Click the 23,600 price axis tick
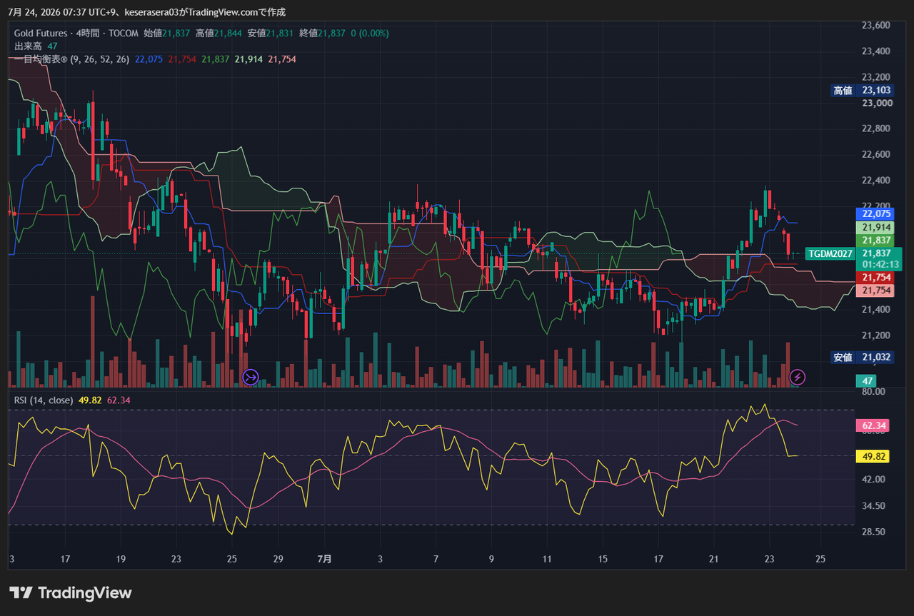Image resolution: width=914 pixels, height=616 pixels. tap(875, 25)
